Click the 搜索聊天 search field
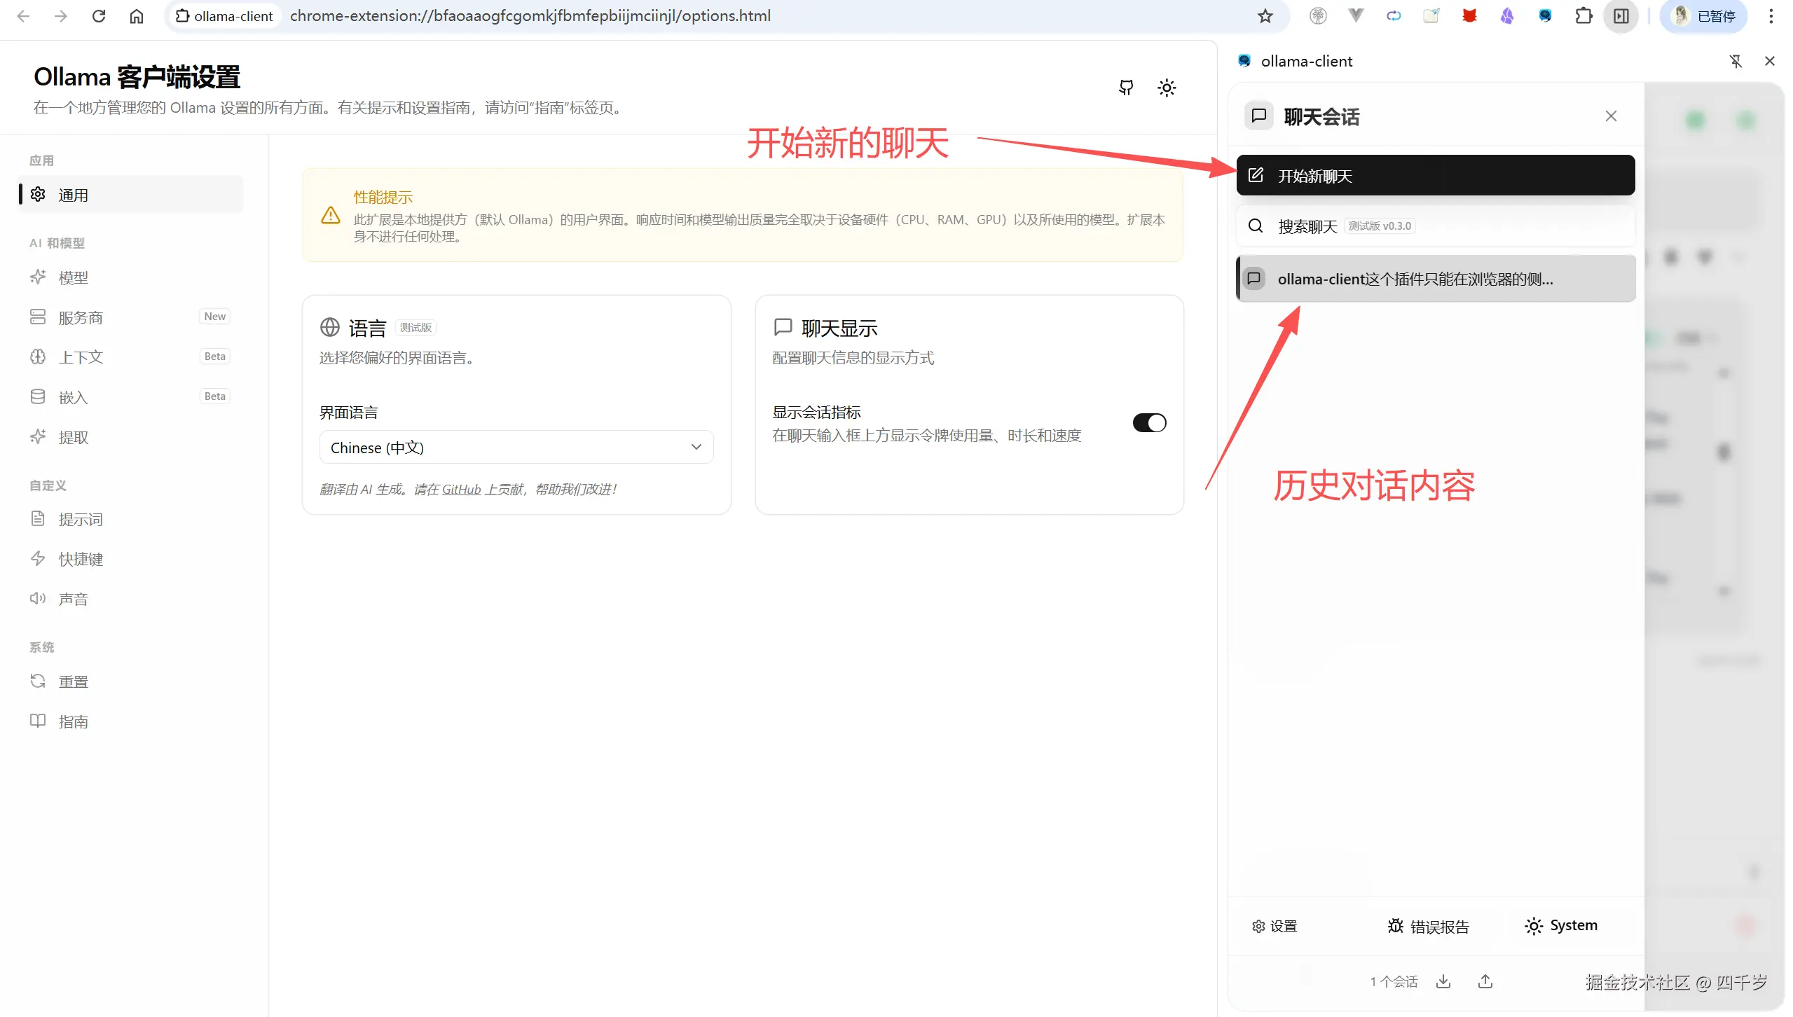This screenshot has width=1793, height=1017. (x=1435, y=226)
